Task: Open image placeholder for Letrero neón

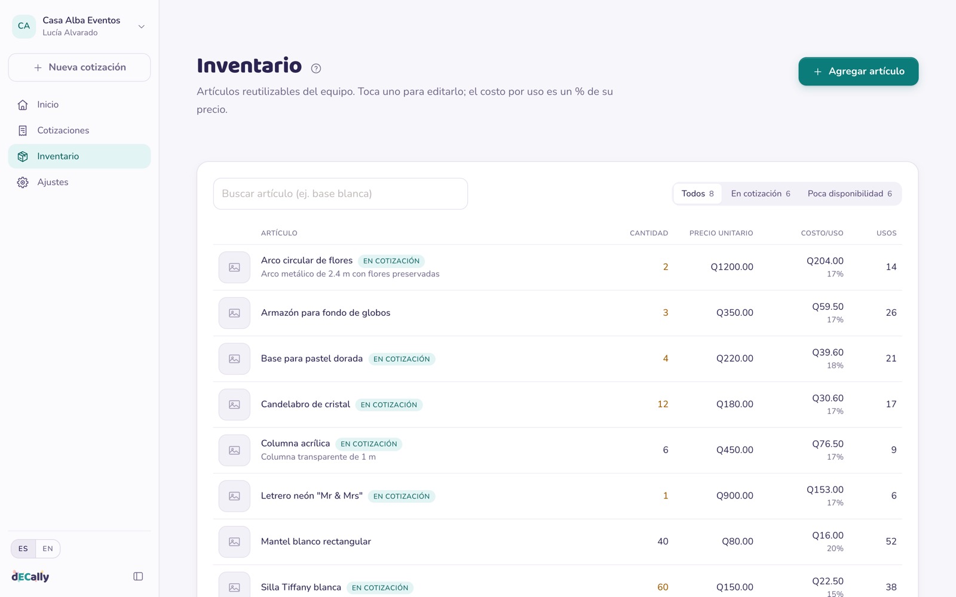Action: pyautogui.click(x=234, y=496)
